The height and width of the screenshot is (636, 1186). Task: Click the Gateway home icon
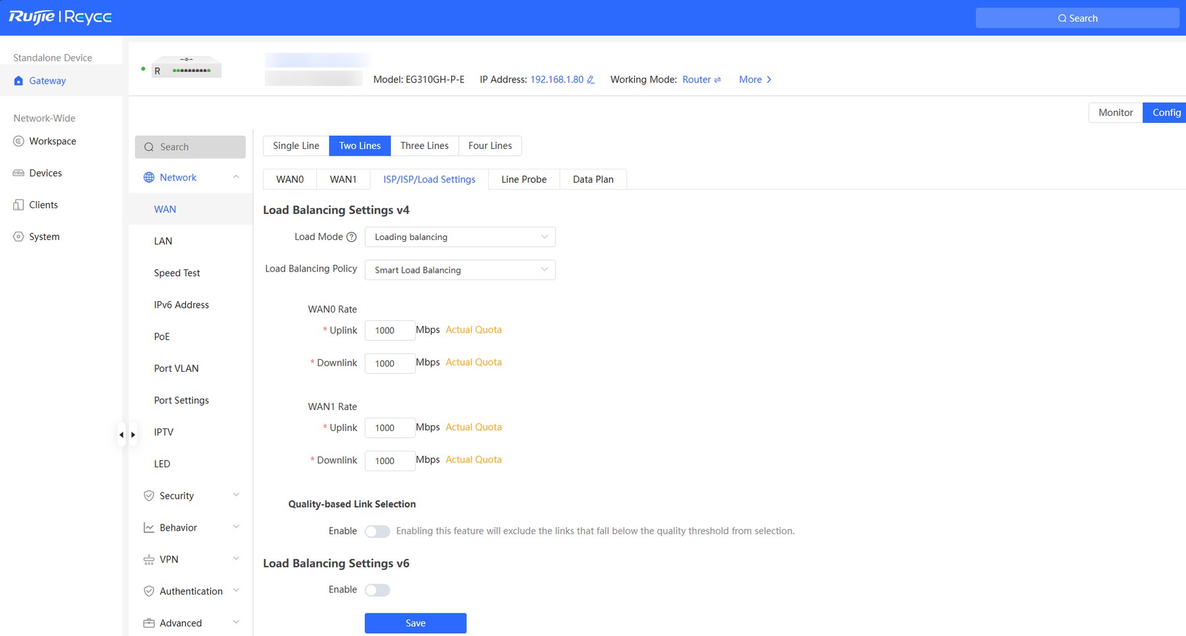(x=18, y=81)
